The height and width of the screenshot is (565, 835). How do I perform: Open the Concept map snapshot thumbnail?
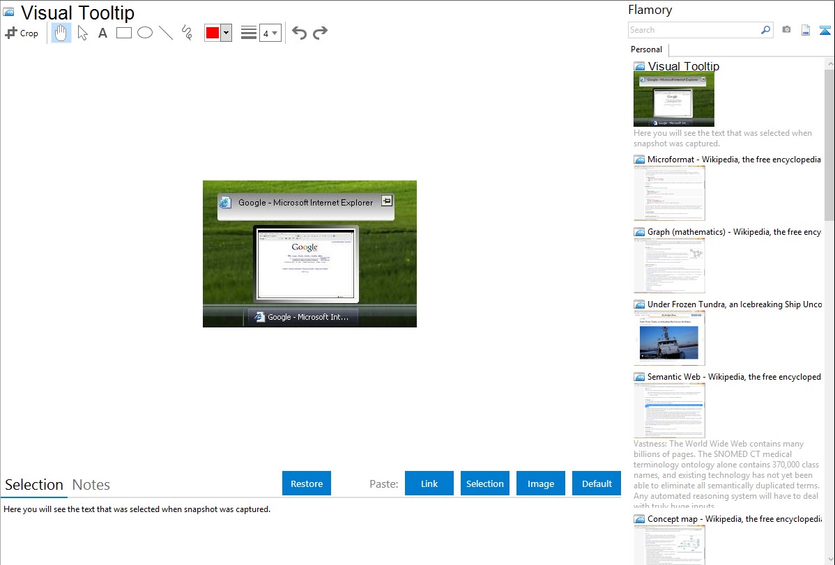click(x=669, y=545)
